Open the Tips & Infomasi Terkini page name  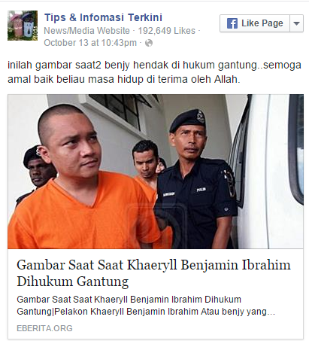104,17
